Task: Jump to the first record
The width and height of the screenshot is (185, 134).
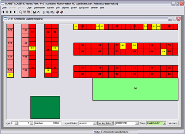Action: (3, 12)
